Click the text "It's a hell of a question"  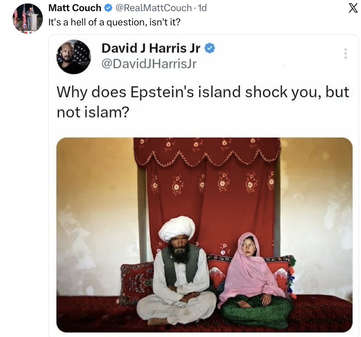click(97, 22)
